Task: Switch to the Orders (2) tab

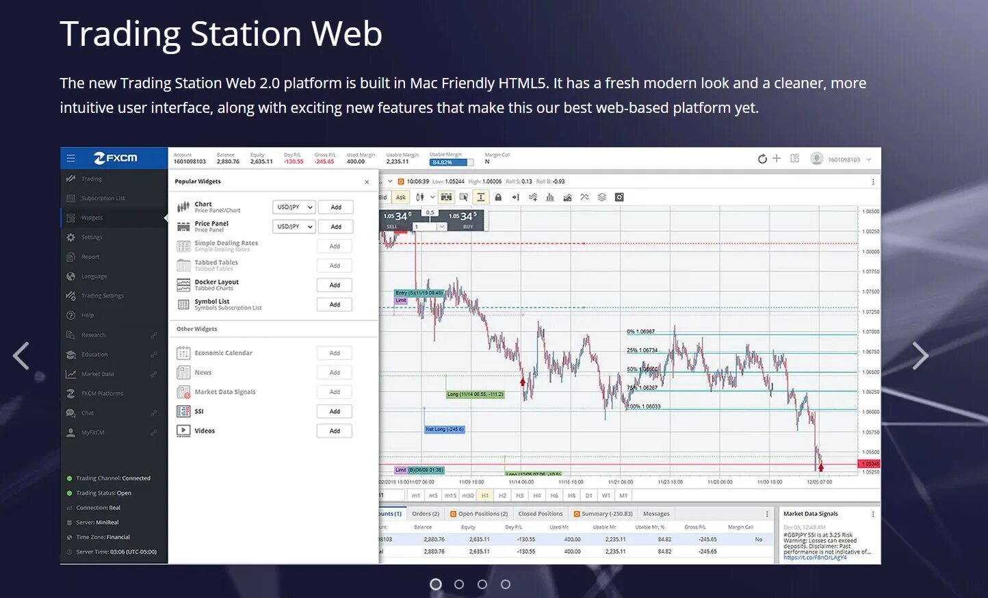Action: click(x=426, y=514)
